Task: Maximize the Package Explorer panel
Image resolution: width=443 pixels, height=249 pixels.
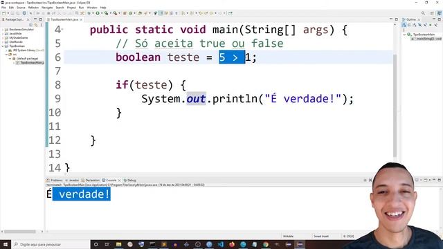Action: pyautogui.click(x=41, y=19)
